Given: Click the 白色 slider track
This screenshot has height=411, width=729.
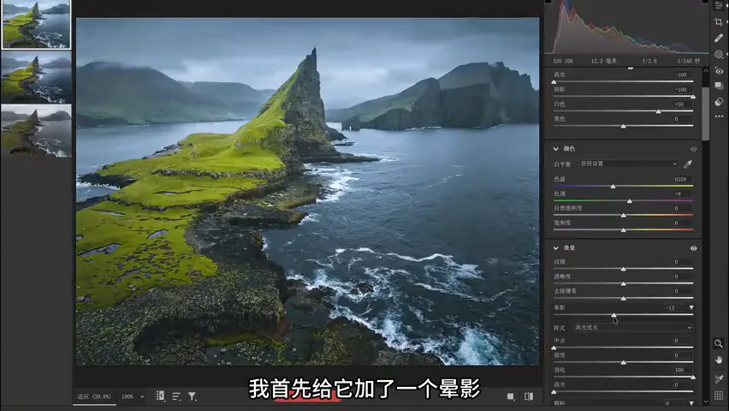Looking at the screenshot, I should pos(624,111).
